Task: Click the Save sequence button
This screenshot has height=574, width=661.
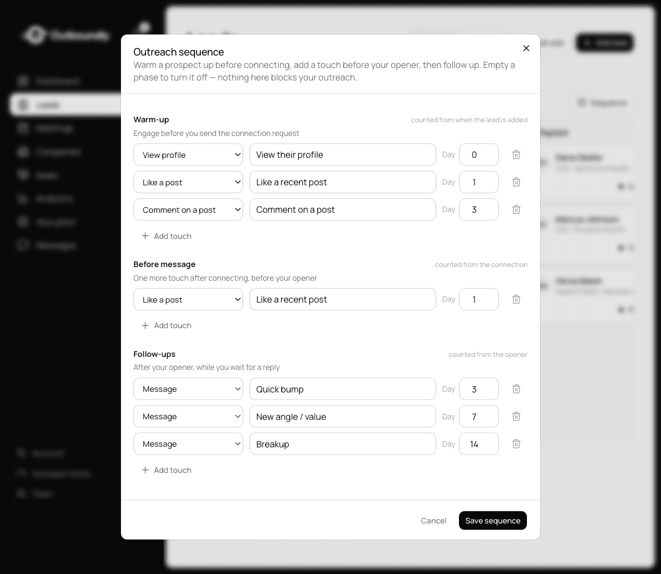Action: pyautogui.click(x=493, y=521)
